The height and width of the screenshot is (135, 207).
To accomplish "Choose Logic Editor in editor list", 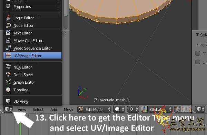I will [32, 18].
